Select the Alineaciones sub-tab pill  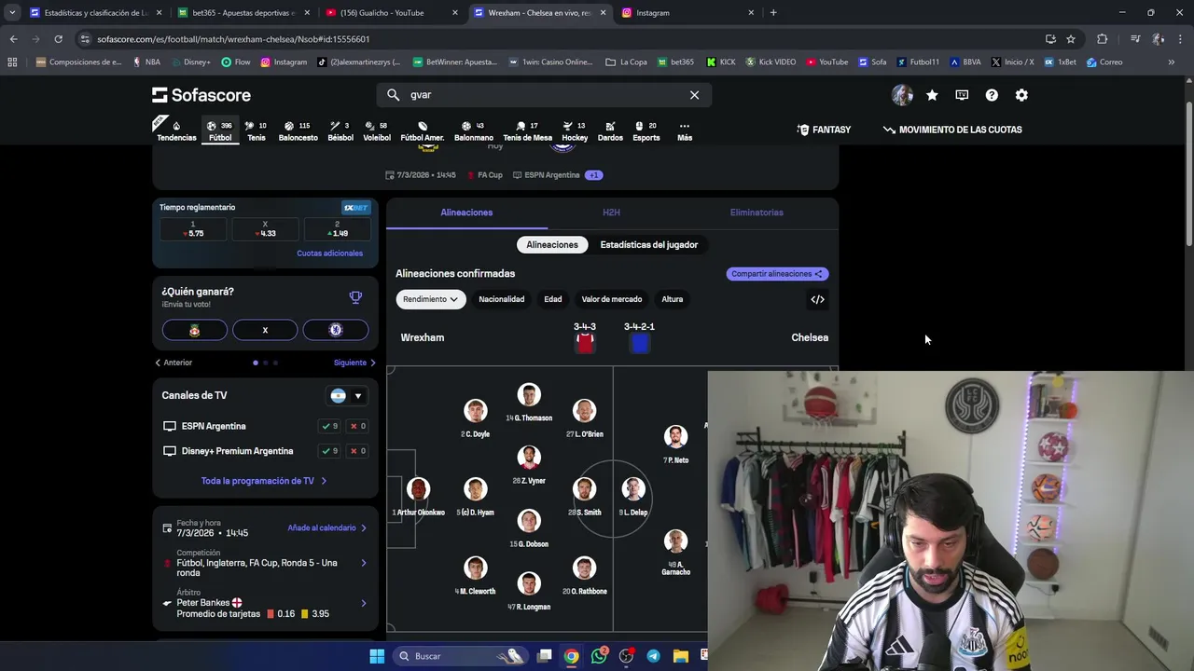pyautogui.click(x=552, y=245)
